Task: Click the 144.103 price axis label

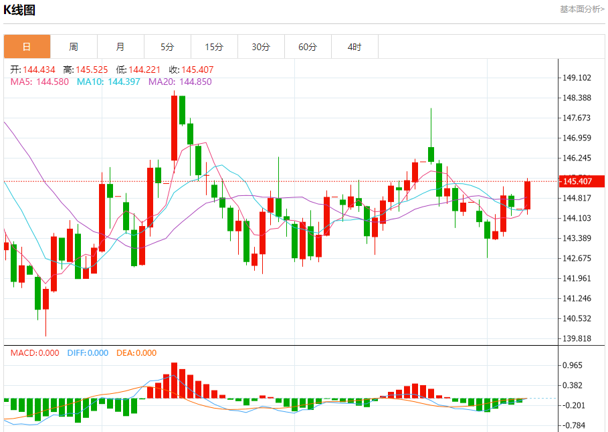Action: pyautogui.click(x=577, y=218)
